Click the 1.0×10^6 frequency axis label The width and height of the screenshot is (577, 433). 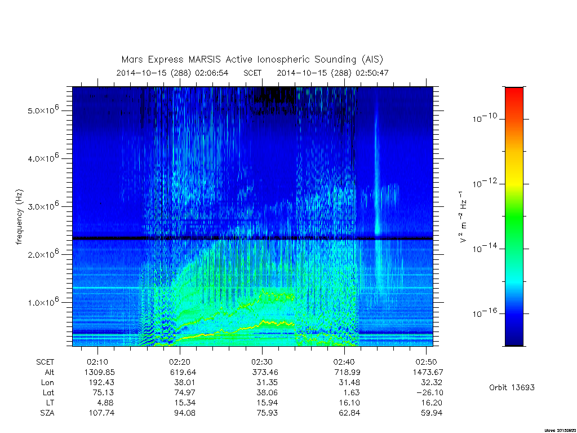[43, 302]
